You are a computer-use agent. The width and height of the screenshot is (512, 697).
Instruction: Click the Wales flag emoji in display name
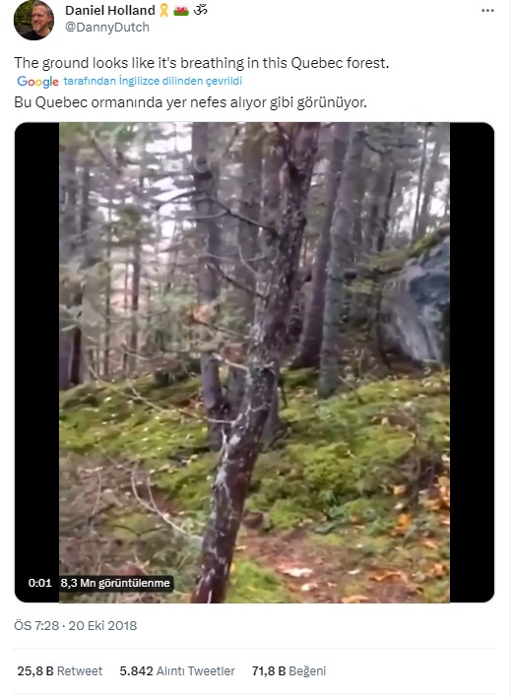tap(181, 10)
